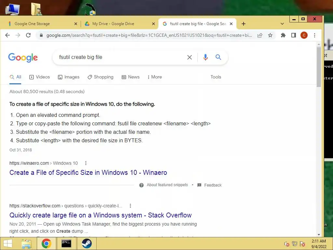Select the All results filter
333x250 pixels.
15,77
